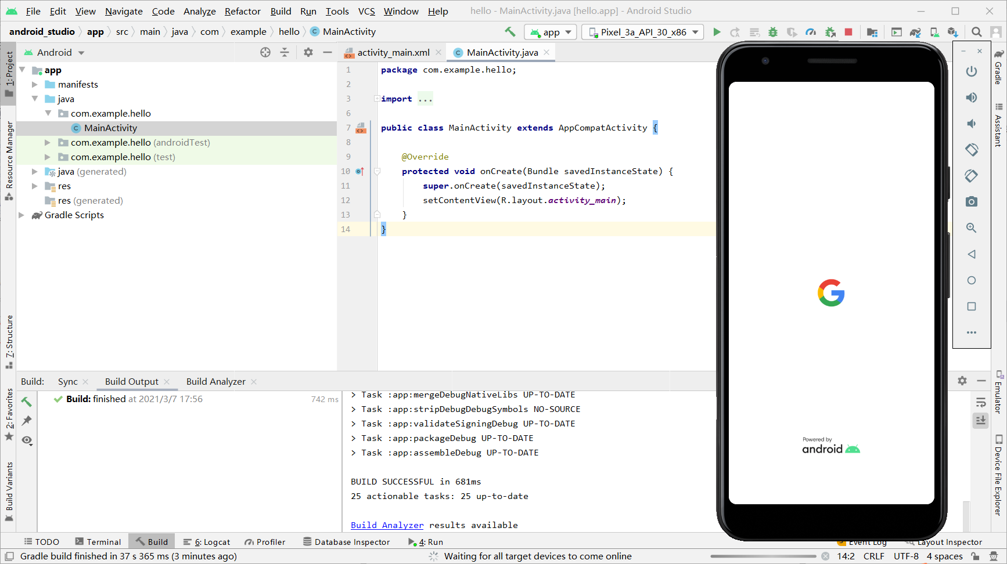The width and height of the screenshot is (1007, 564).
Task: Hide the project panel with minus icon
Action: (328, 52)
